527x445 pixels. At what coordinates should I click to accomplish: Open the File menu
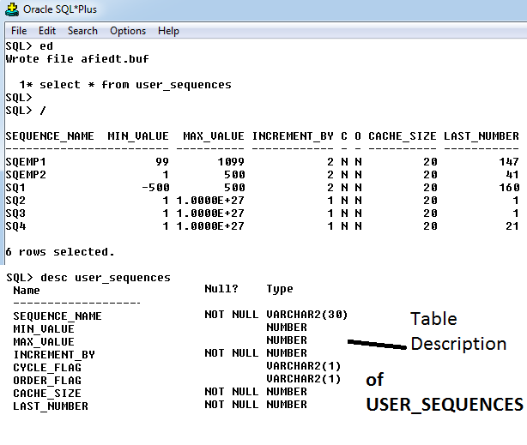click(x=19, y=31)
